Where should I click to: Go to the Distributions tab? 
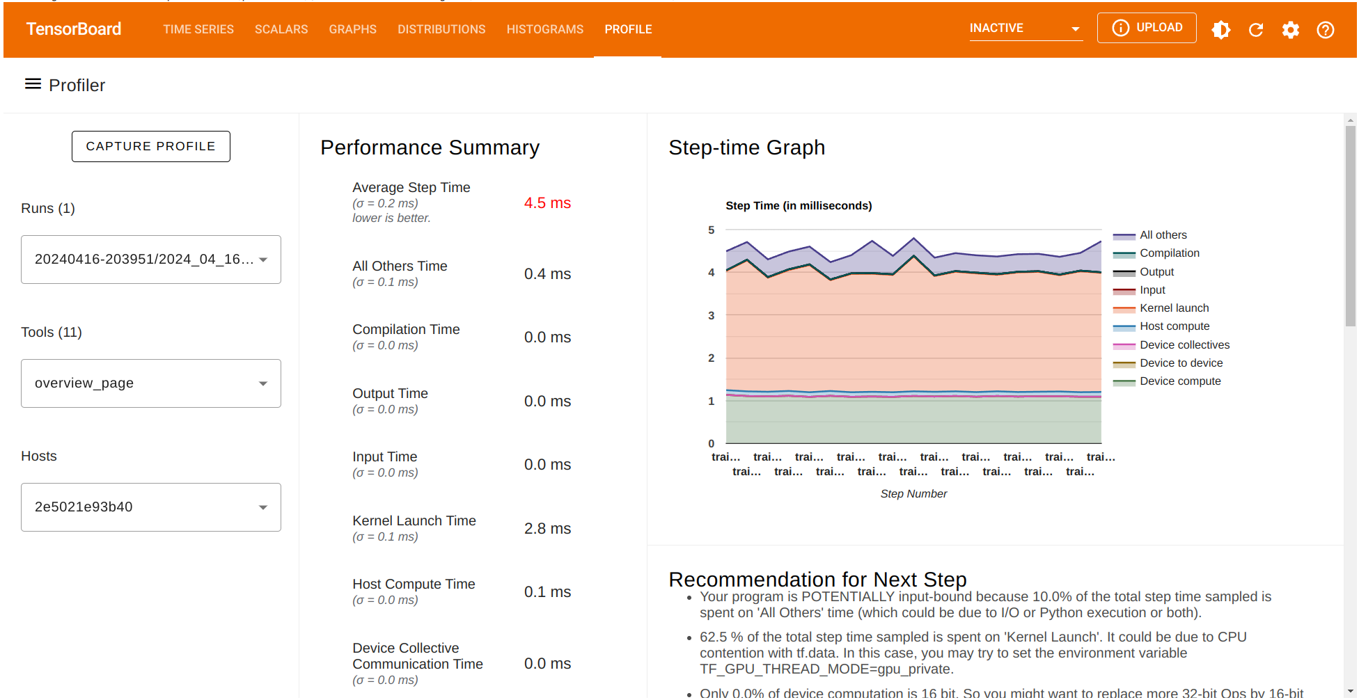[x=441, y=29]
